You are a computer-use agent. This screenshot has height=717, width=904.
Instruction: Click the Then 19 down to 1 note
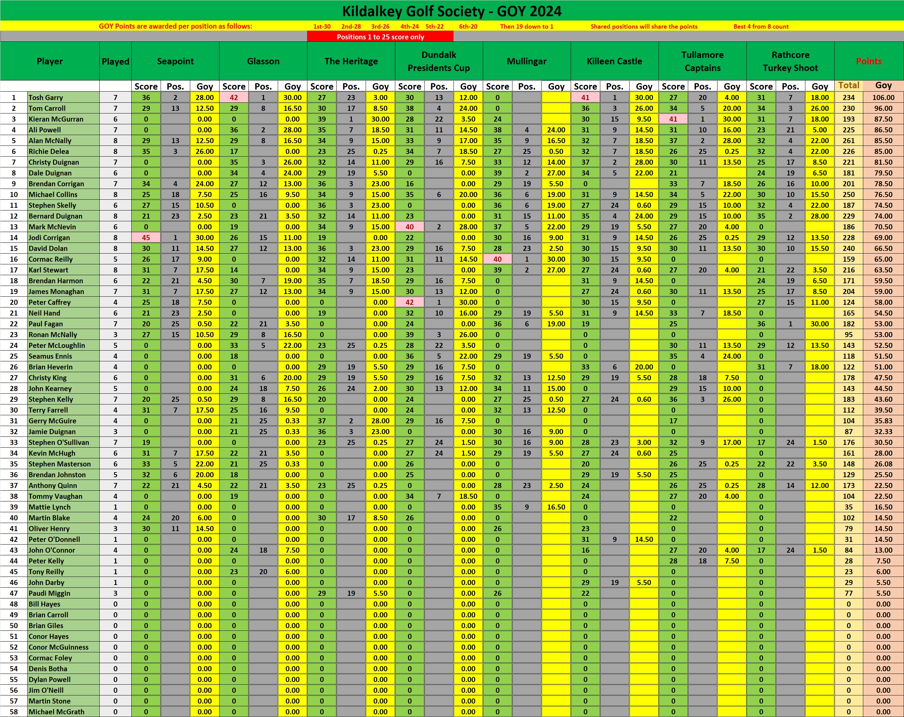click(x=527, y=26)
